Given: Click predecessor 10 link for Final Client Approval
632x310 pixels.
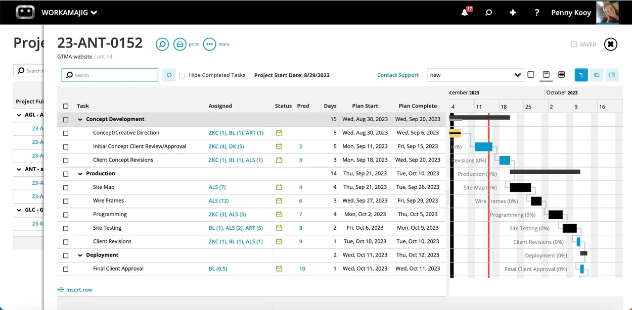Looking at the screenshot, I should (302, 269).
